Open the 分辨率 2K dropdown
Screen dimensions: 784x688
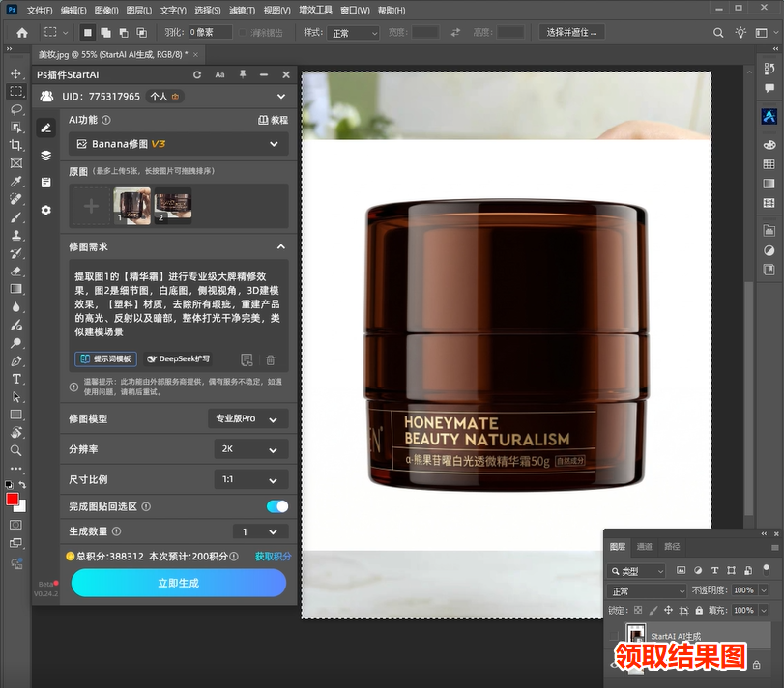(251, 449)
